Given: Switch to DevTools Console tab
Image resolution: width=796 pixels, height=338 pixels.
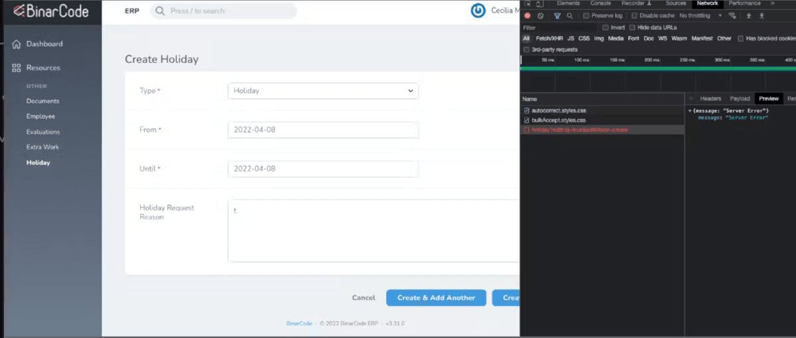Looking at the screenshot, I should [x=601, y=3].
